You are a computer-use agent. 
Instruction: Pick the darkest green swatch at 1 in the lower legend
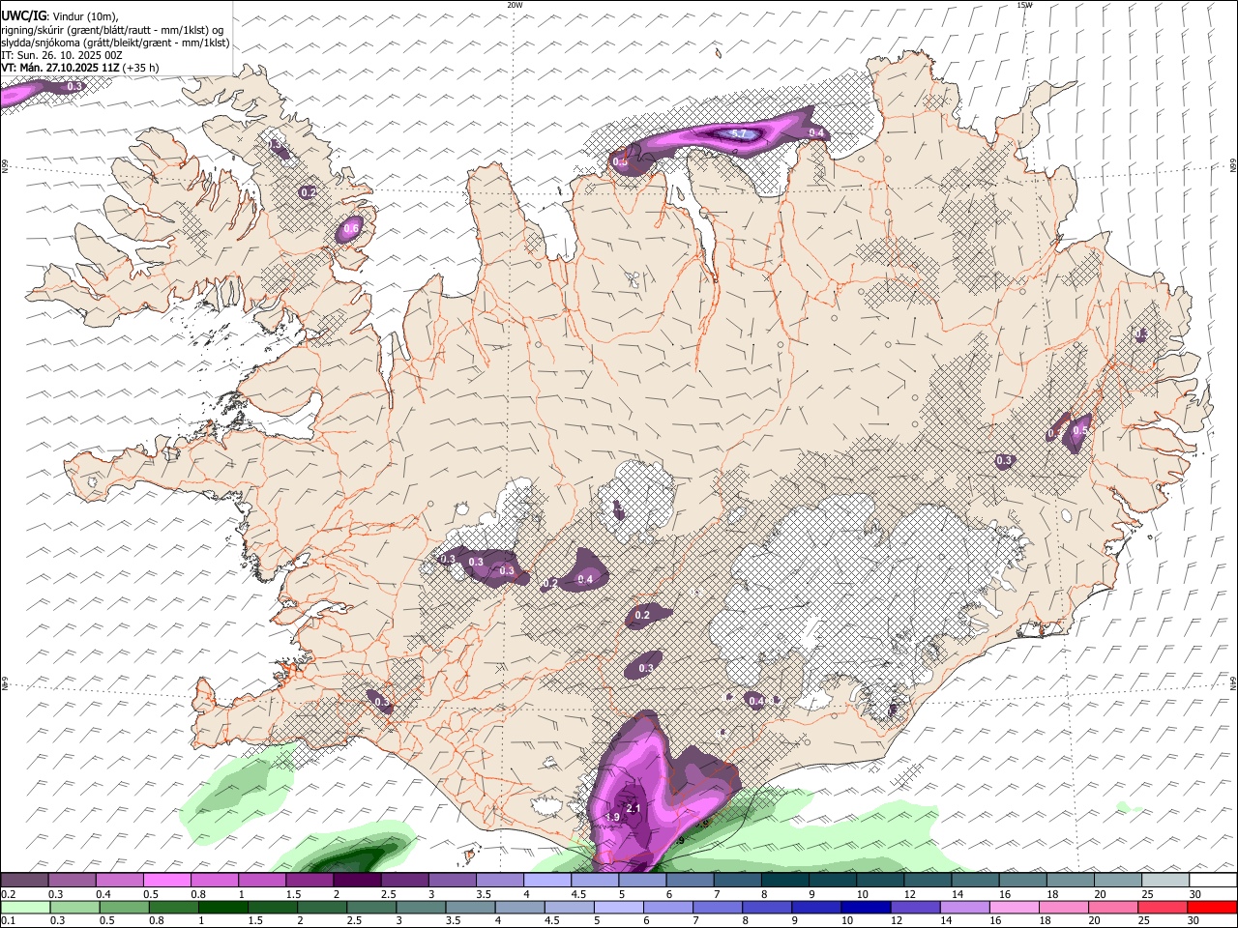[222, 907]
